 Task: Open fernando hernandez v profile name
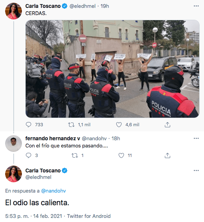tap(53, 138)
